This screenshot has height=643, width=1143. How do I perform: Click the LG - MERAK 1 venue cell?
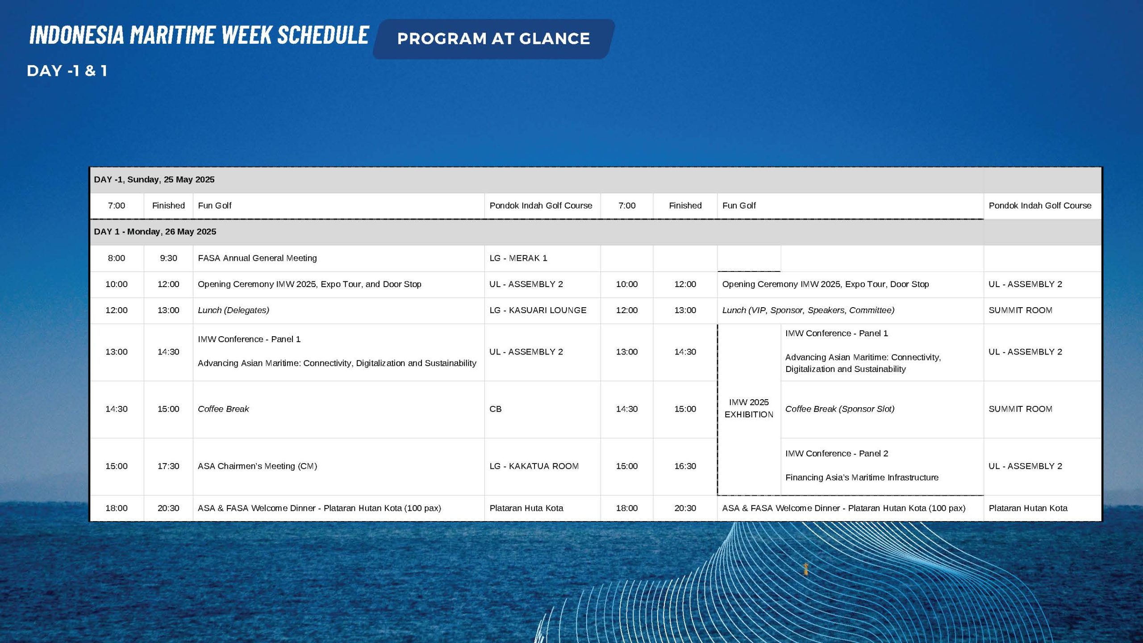click(542, 258)
